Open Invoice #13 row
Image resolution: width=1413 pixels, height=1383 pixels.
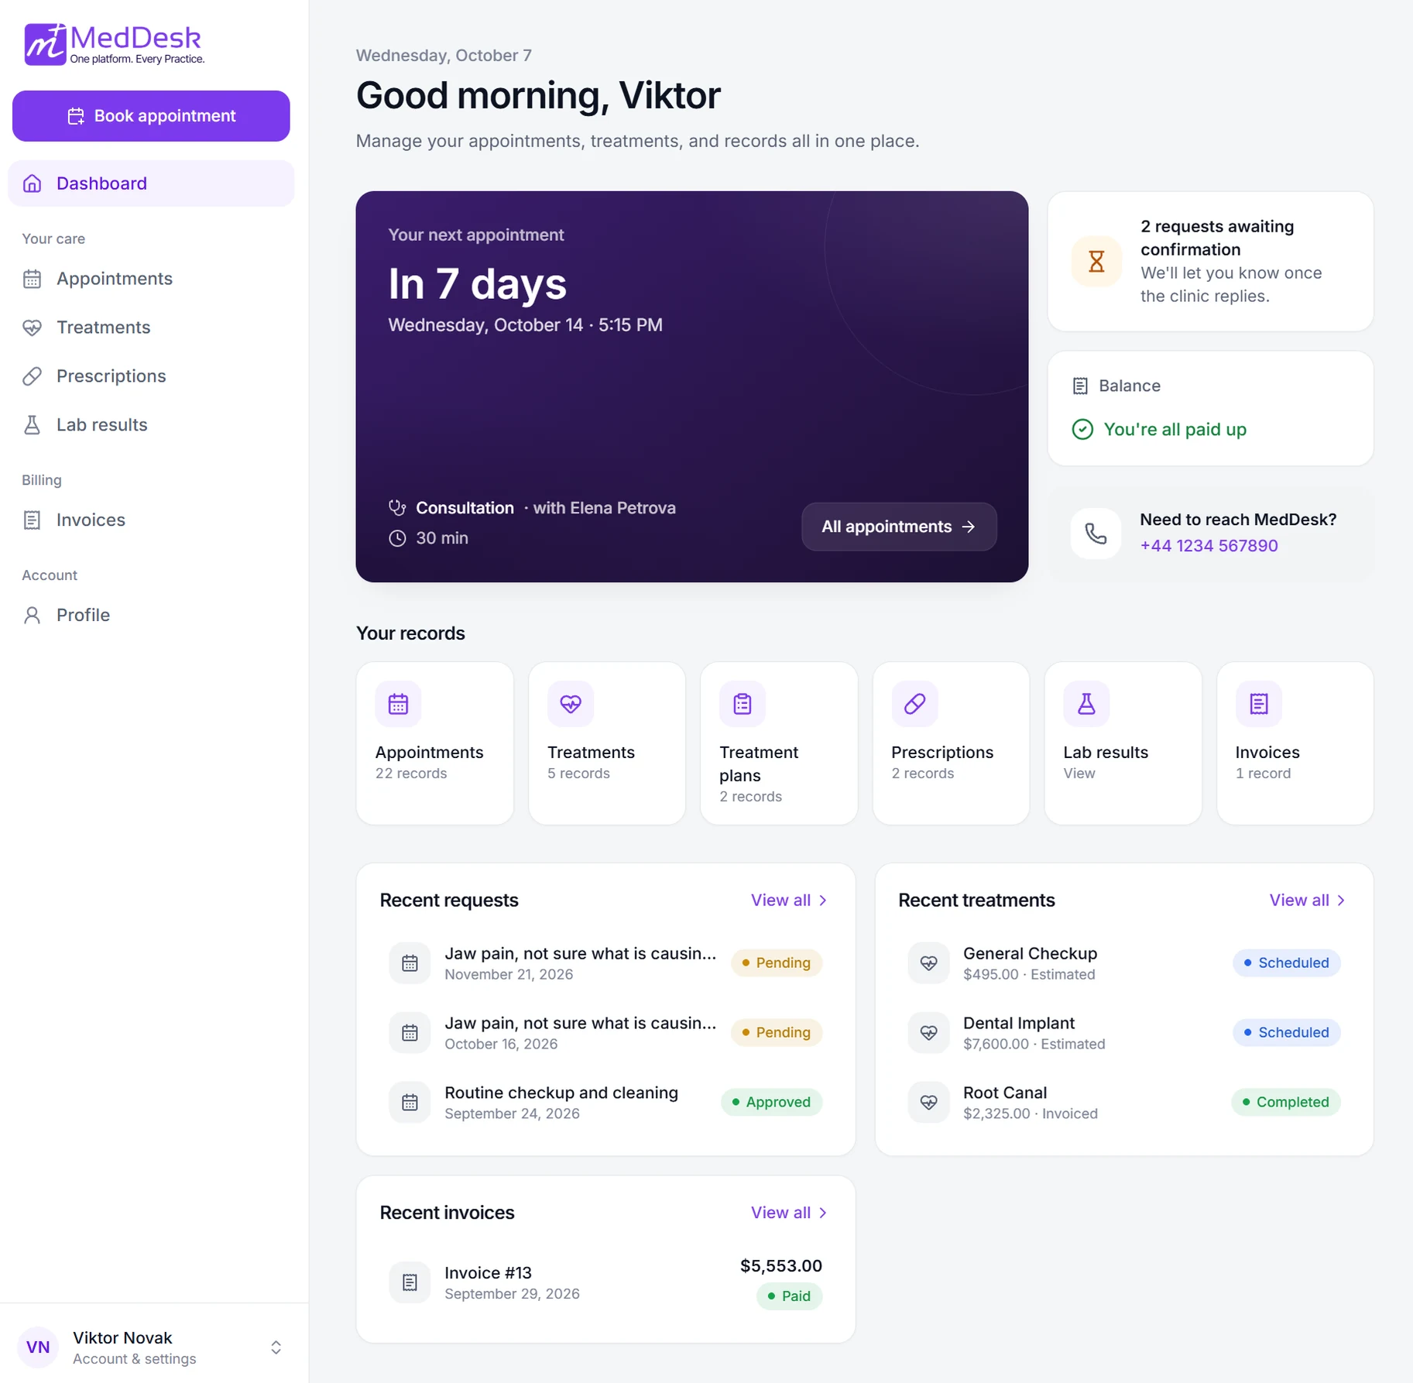point(605,1282)
